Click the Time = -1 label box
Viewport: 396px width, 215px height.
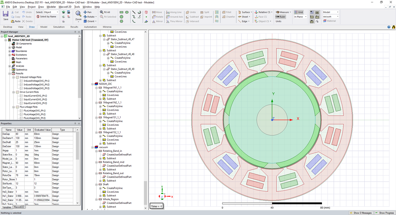[156, 206]
